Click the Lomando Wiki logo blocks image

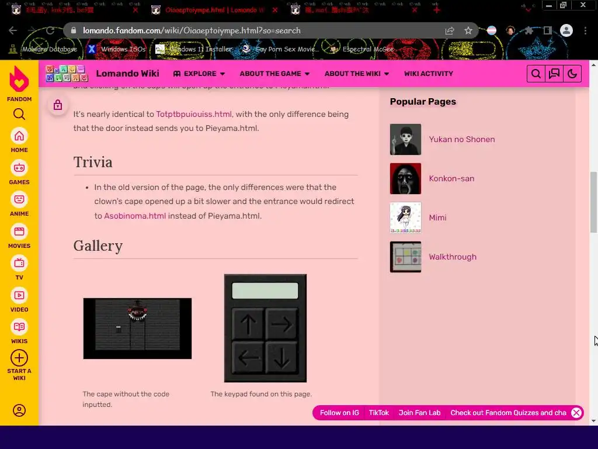point(67,73)
